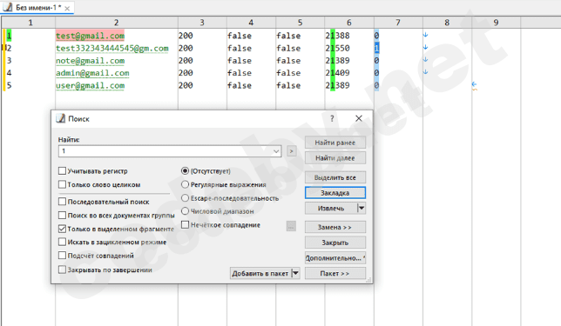Click into the Найти text field
561x326 pixels.
166,151
